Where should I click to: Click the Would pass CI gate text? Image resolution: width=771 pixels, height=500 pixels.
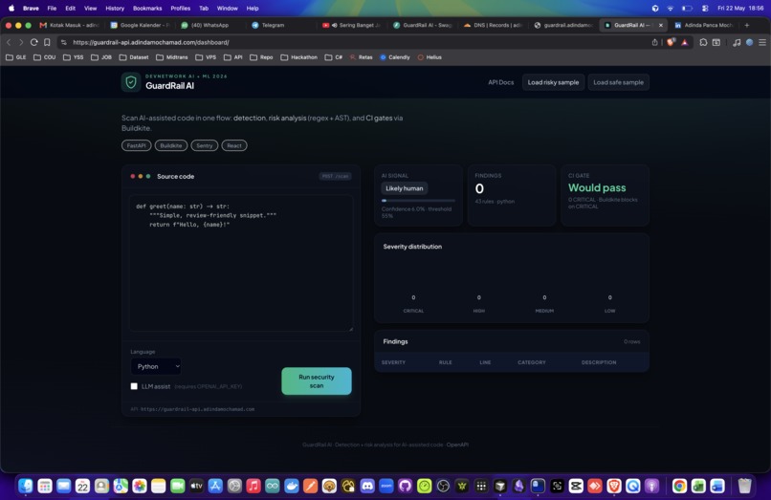coord(597,187)
